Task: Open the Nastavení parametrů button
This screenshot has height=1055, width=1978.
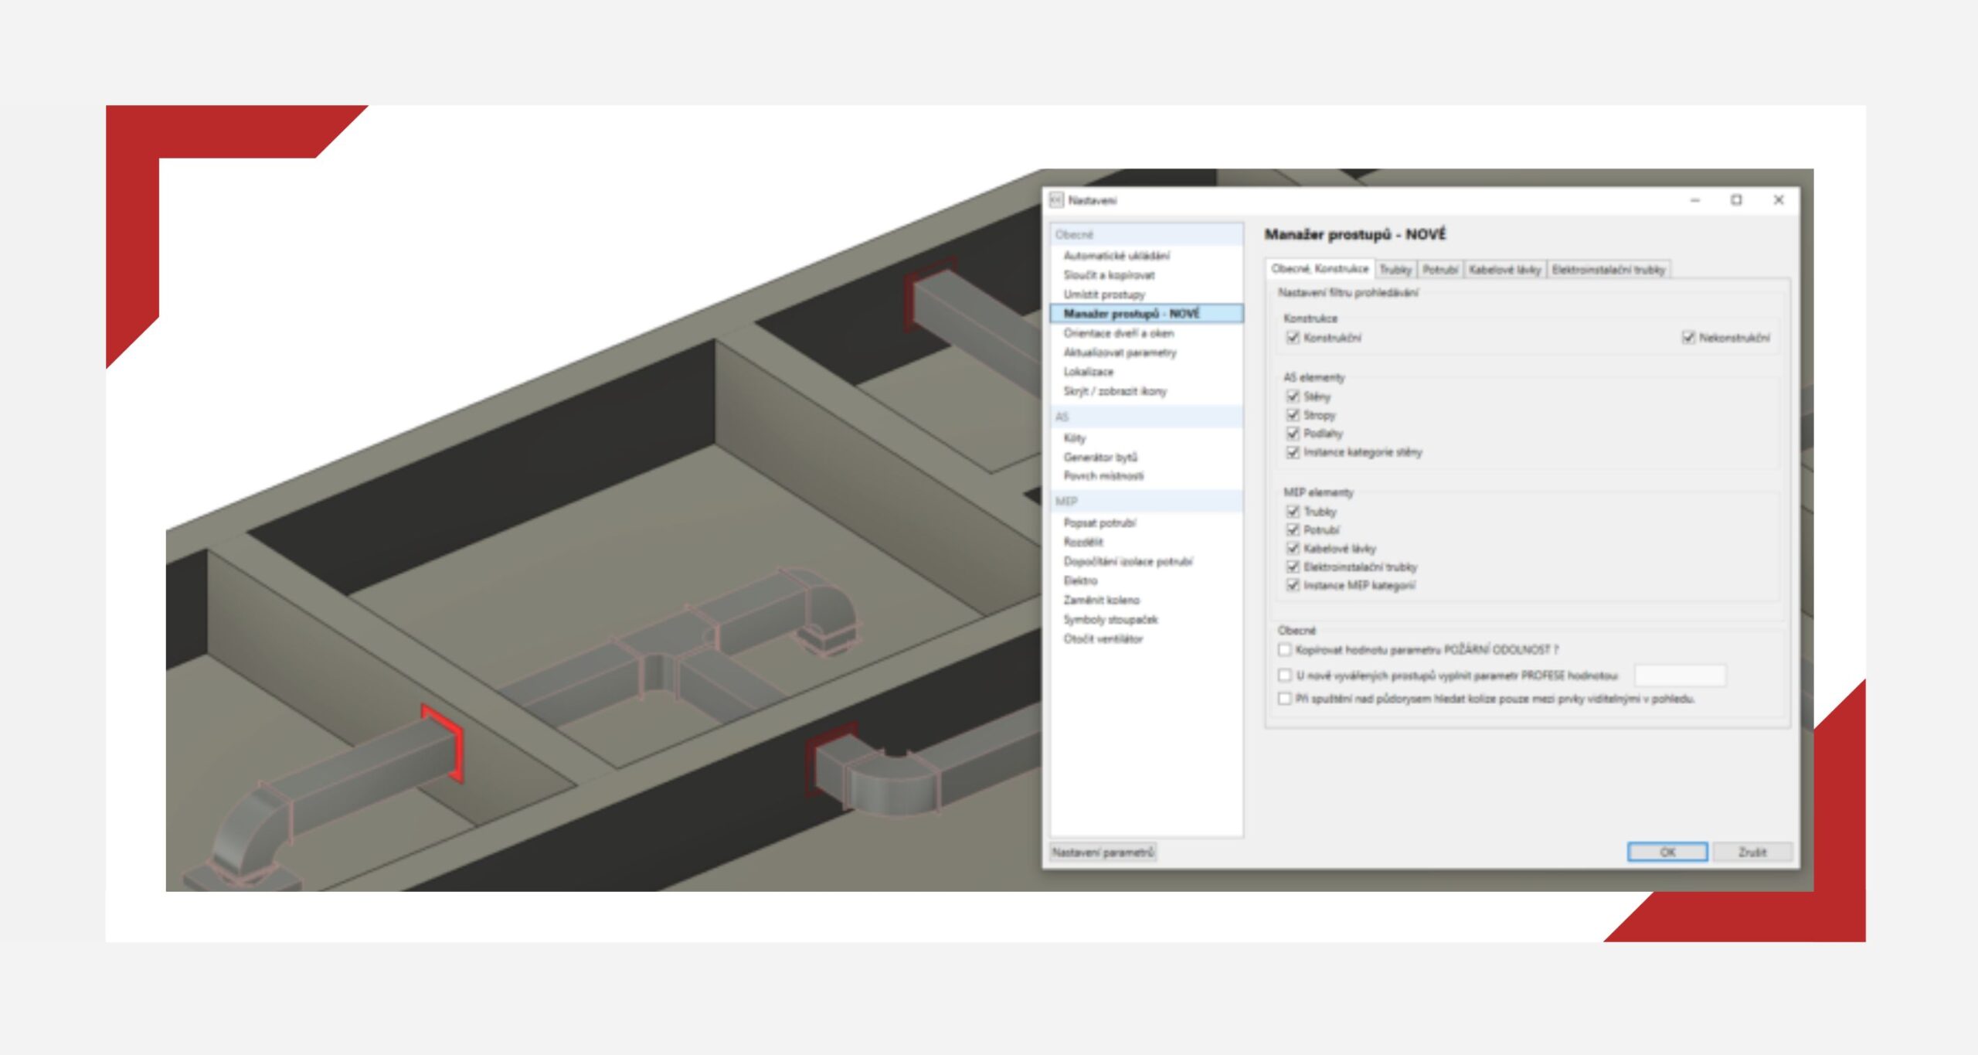Action: click(x=1103, y=853)
